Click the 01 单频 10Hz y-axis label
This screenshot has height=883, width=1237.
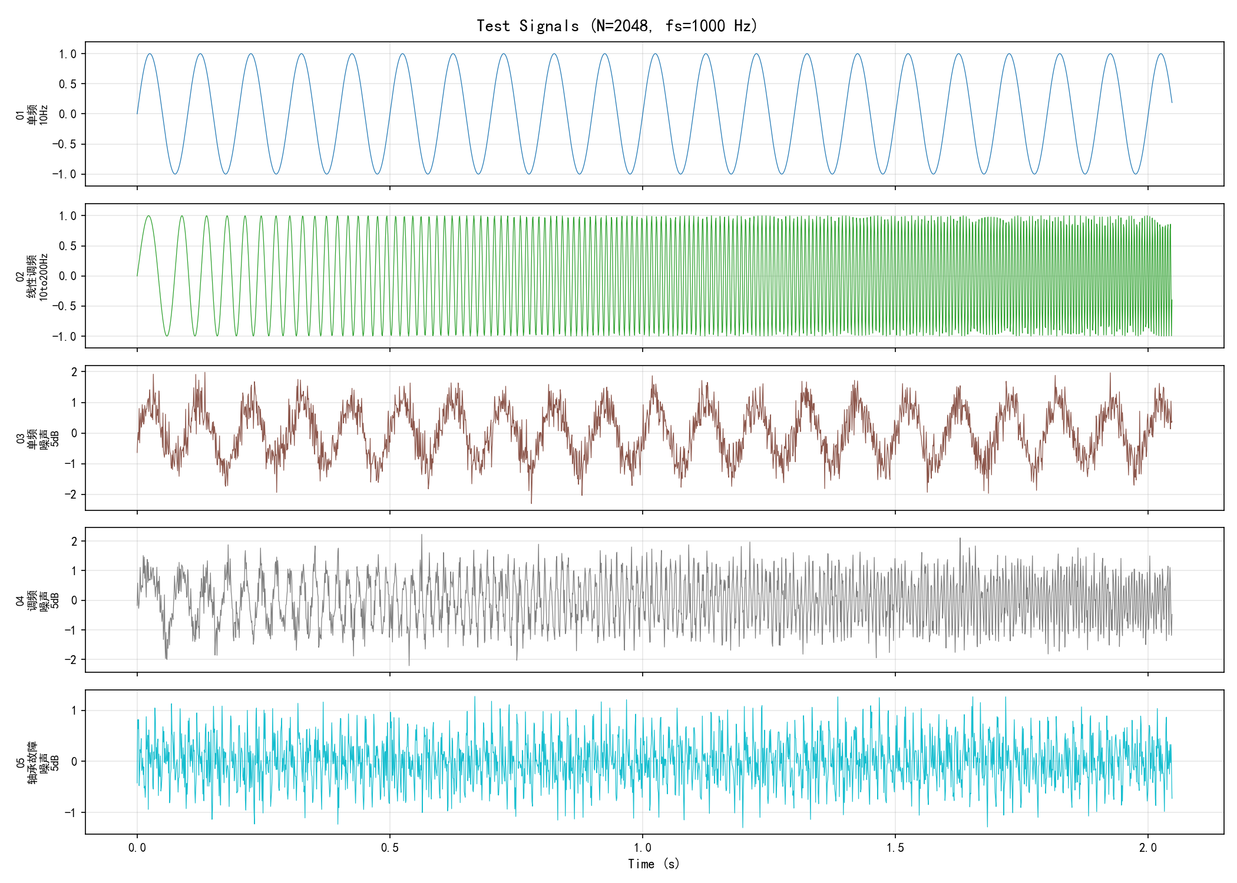tap(32, 114)
